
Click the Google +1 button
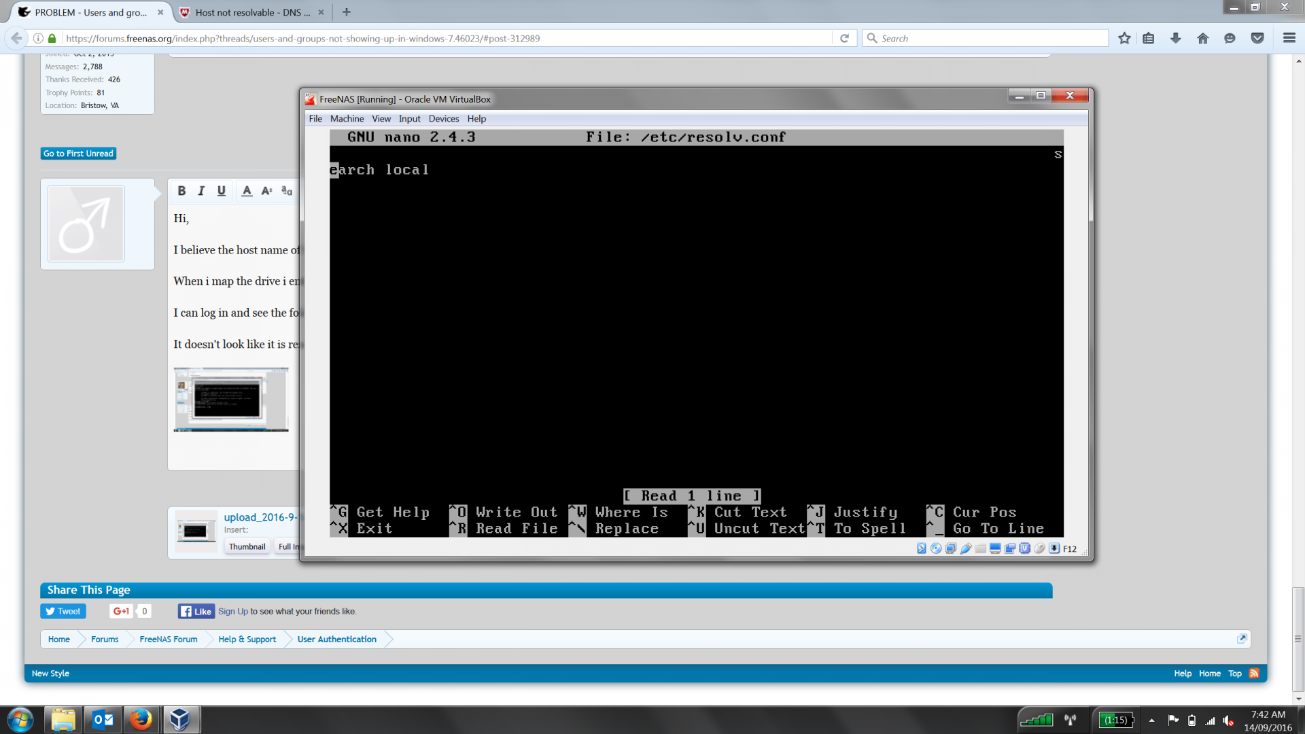click(x=120, y=612)
